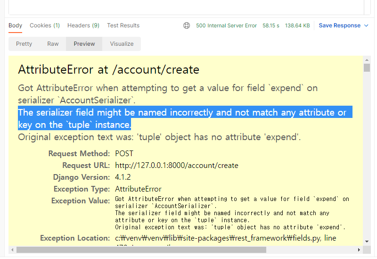
Task: Click the 500 Internal Server Error status
Action: pyautogui.click(x=226, y=25)
